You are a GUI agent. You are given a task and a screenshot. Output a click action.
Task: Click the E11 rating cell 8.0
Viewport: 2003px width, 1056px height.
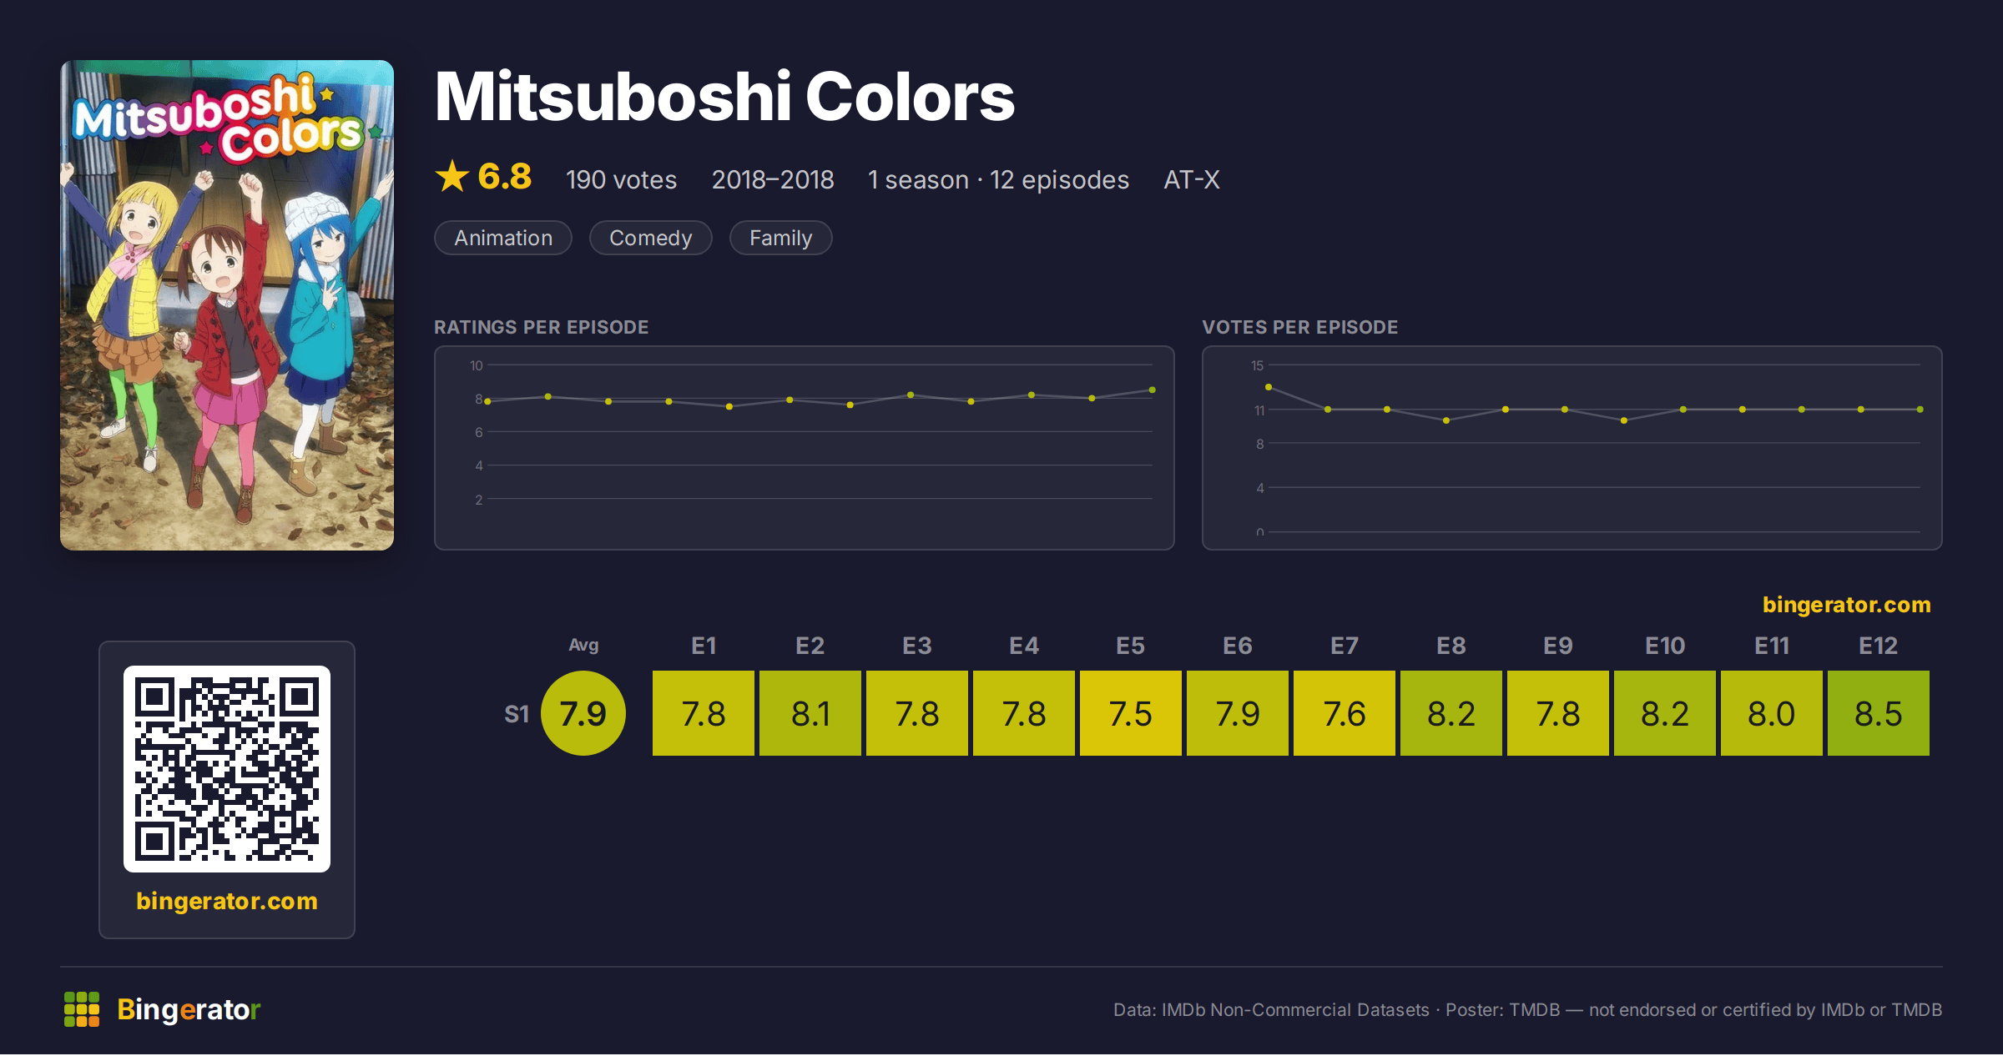pos(1772,713)
